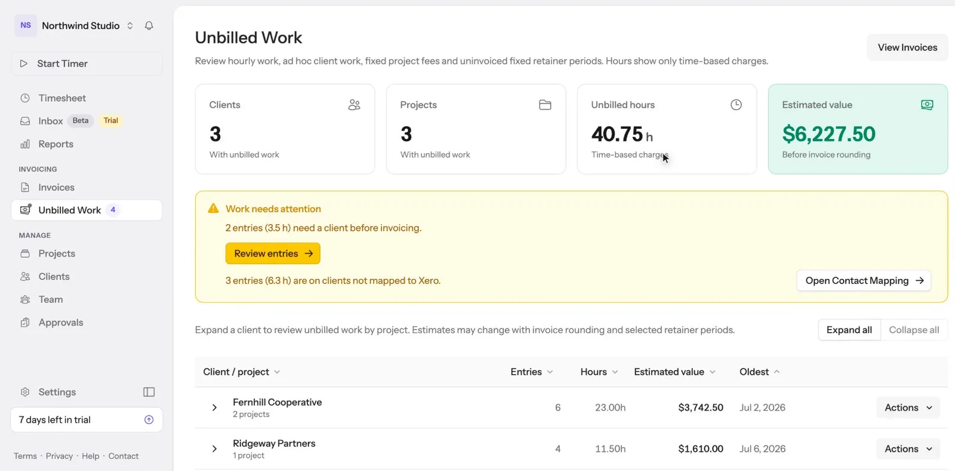This screenshot has width=955, height=471.
Task: Open Actions dropdown for Ridgeway Partners
Action: [x=908, y=449]
